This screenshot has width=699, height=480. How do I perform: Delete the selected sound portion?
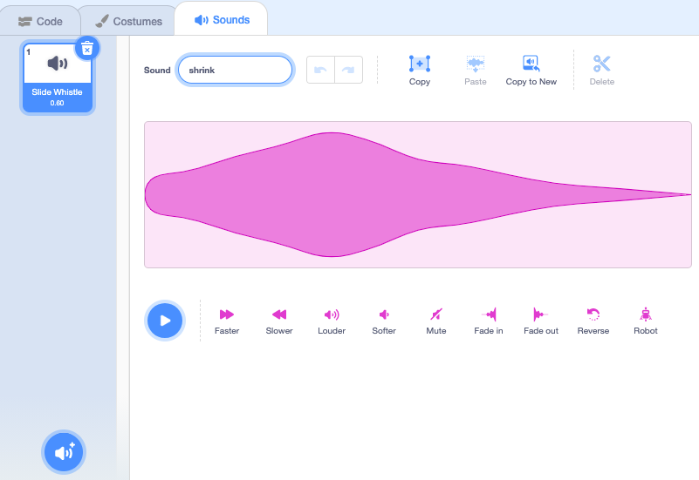tap(602, 71)
